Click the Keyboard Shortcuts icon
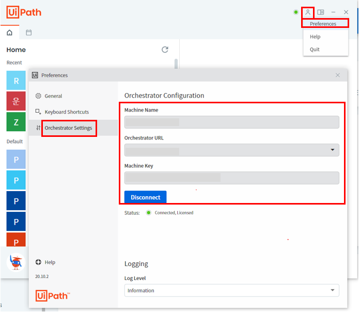The image size is (360, 312). (x=38, y=112)
